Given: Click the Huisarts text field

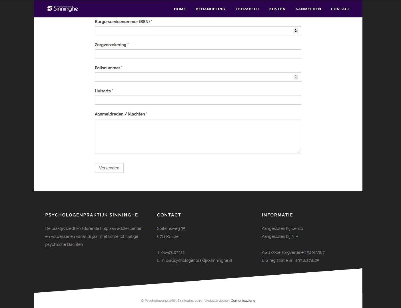Looking at the screenshot, I should pyautogui.click(x=198, y=100).
